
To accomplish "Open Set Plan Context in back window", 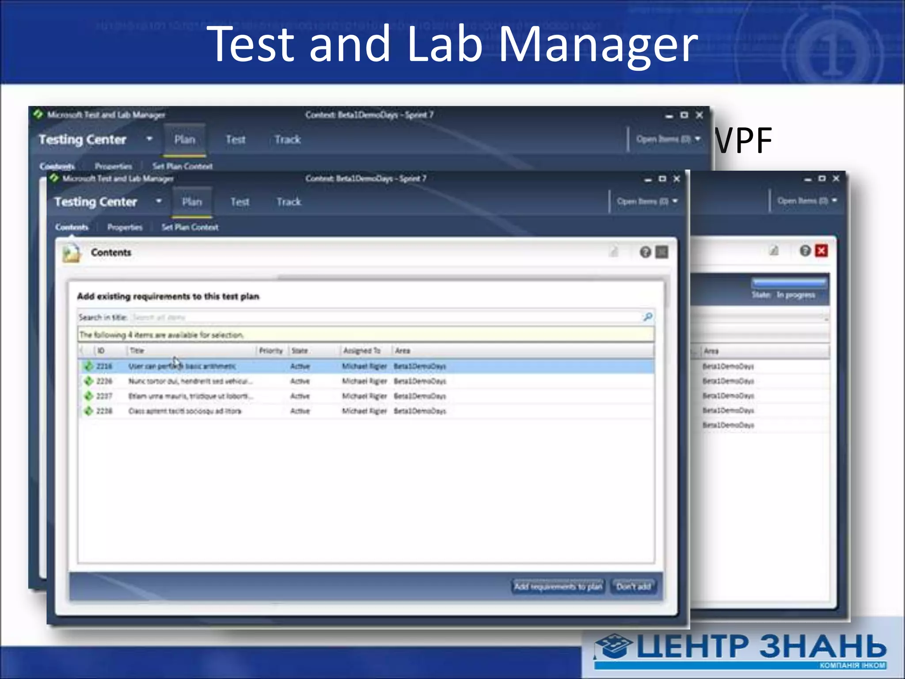I will pyautogui.click(x=183, y=166).
